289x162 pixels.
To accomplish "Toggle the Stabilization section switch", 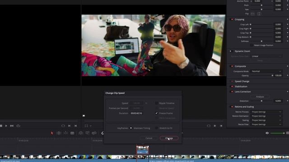I will [x=232, y=86].
